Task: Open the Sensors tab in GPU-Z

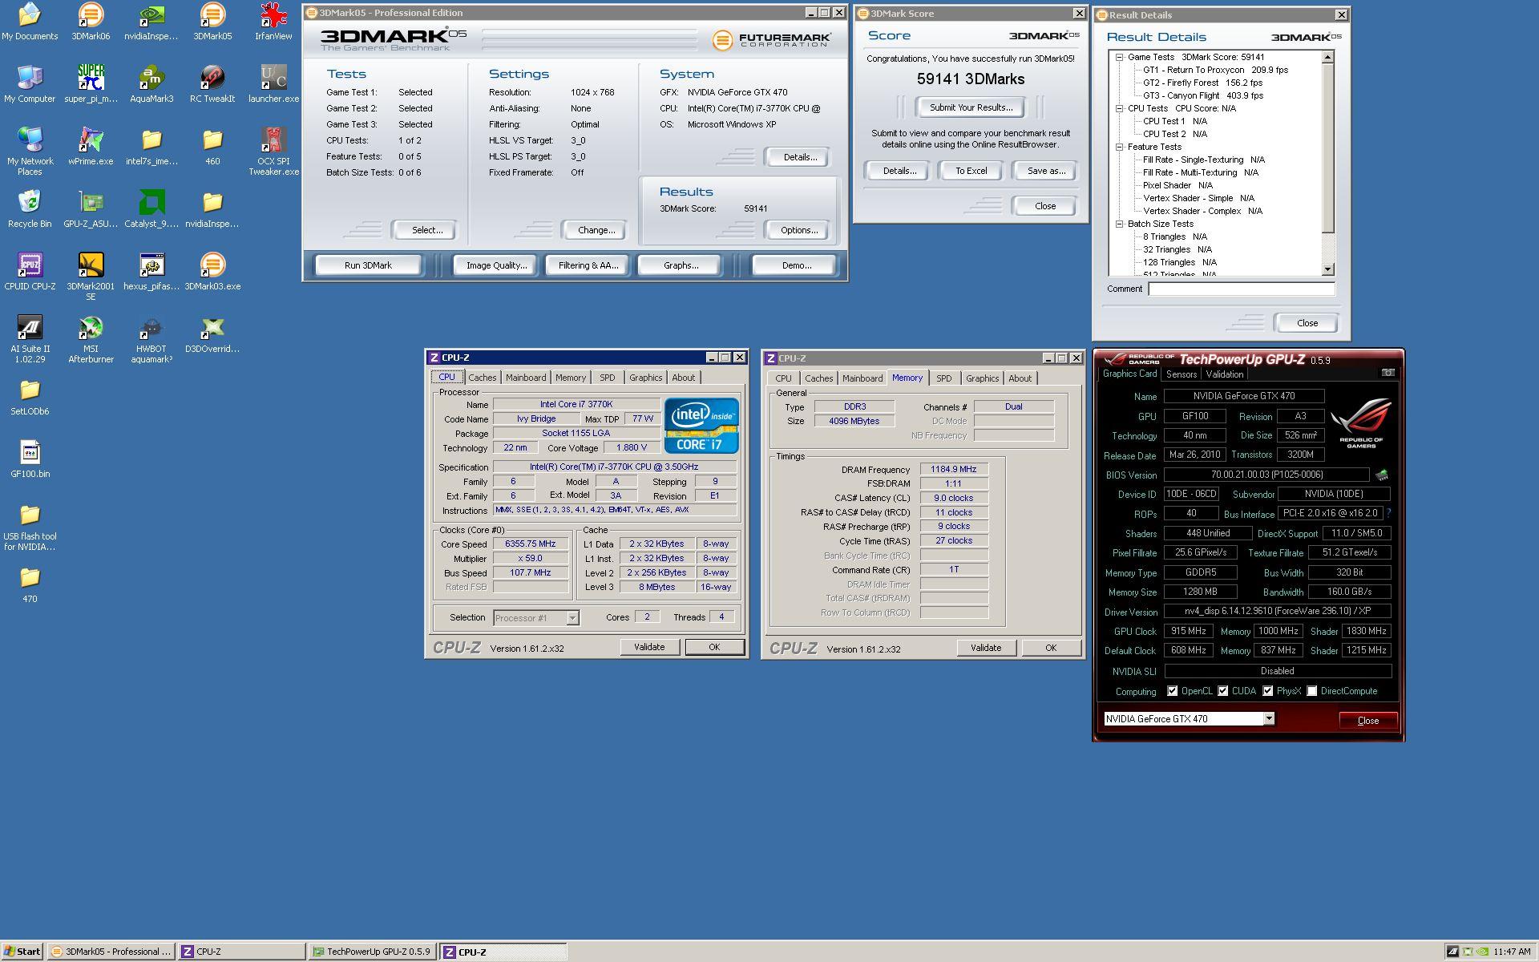Action: (x=1182, y=374)
